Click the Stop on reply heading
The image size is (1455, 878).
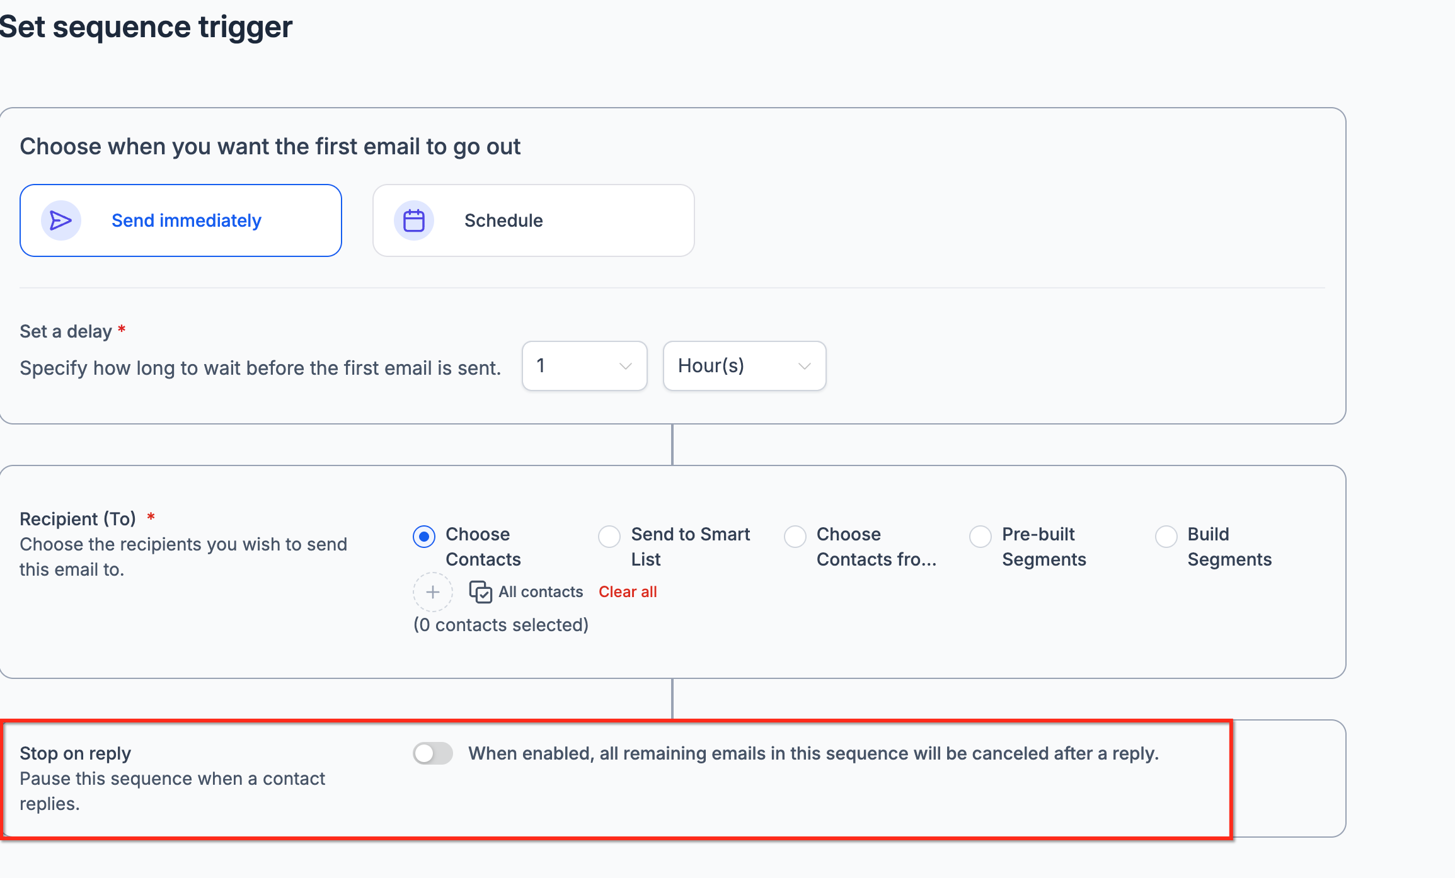pos(76,753)
